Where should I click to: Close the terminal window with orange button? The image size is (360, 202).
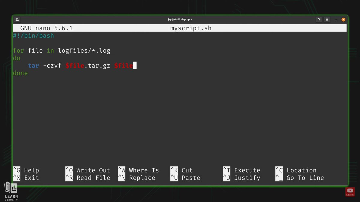point(343,19)
